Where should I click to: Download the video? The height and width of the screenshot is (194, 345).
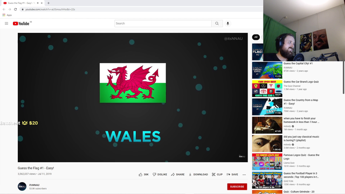[x=198, y=175]
